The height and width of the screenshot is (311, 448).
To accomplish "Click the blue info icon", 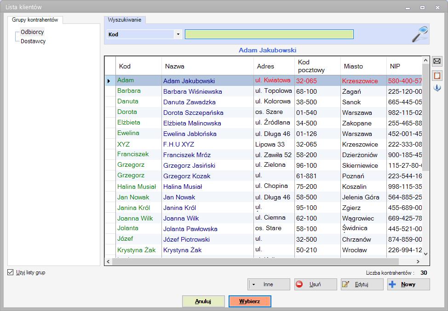I will [437, 88].
